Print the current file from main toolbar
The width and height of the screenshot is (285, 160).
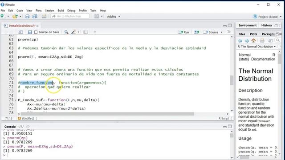point(44,16)
